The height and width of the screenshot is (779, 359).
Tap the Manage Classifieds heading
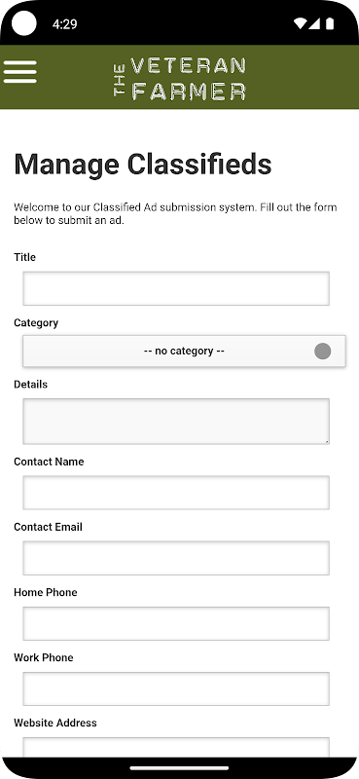pos(143,165)
